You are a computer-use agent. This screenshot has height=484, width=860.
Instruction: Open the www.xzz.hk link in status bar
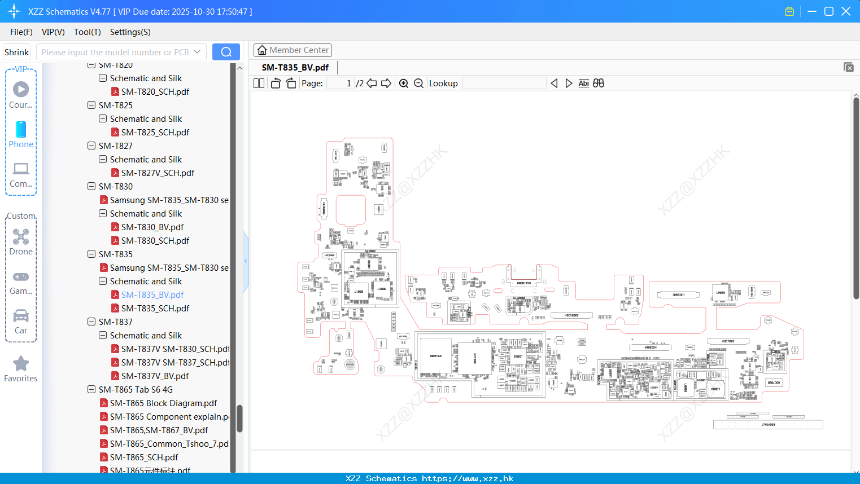pos(468,478)
